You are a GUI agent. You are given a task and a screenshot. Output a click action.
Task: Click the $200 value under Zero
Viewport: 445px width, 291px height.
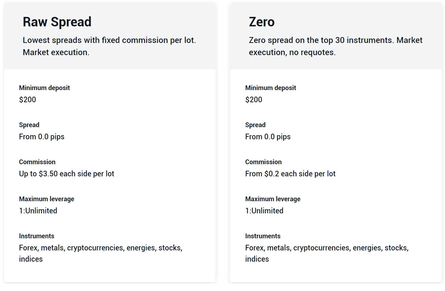(x=253, y=100)
